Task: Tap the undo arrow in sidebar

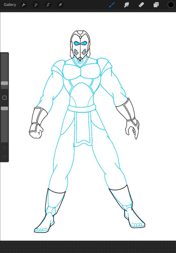Action: click(5, 148)
